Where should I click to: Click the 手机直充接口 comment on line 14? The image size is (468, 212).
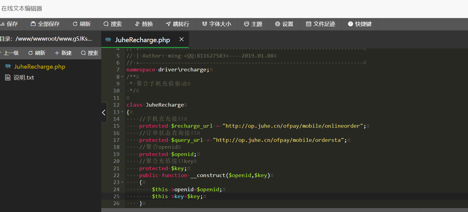tap(161, 119)
